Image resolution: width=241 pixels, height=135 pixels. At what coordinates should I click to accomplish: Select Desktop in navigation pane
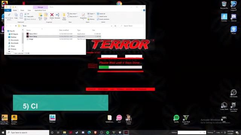[12, 37]
